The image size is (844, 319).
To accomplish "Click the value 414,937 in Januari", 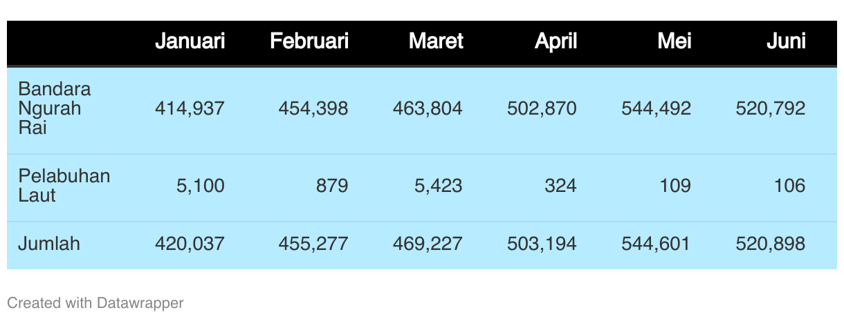I will coord(190,108).
